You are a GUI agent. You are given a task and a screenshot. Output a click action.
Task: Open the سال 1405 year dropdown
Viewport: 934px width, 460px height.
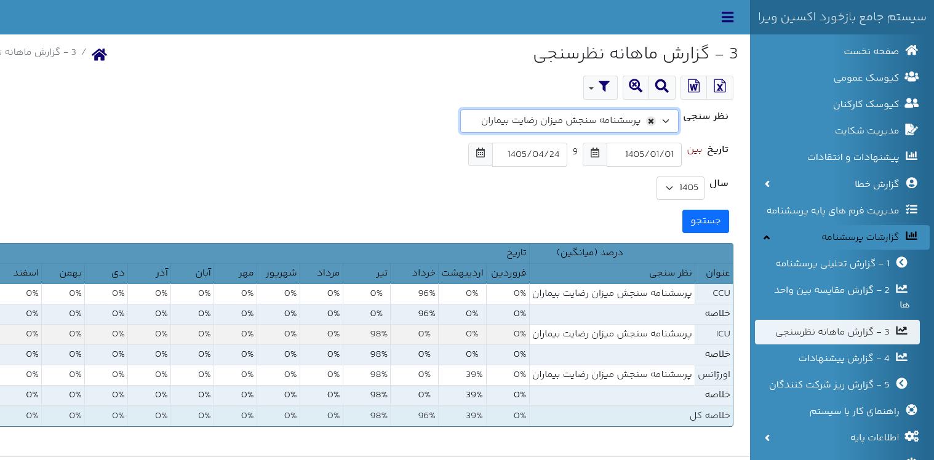point(681,188)
